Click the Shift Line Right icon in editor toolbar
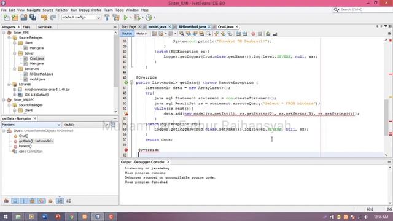The width and height of the screenshot is (393, 221). [245, 34]
